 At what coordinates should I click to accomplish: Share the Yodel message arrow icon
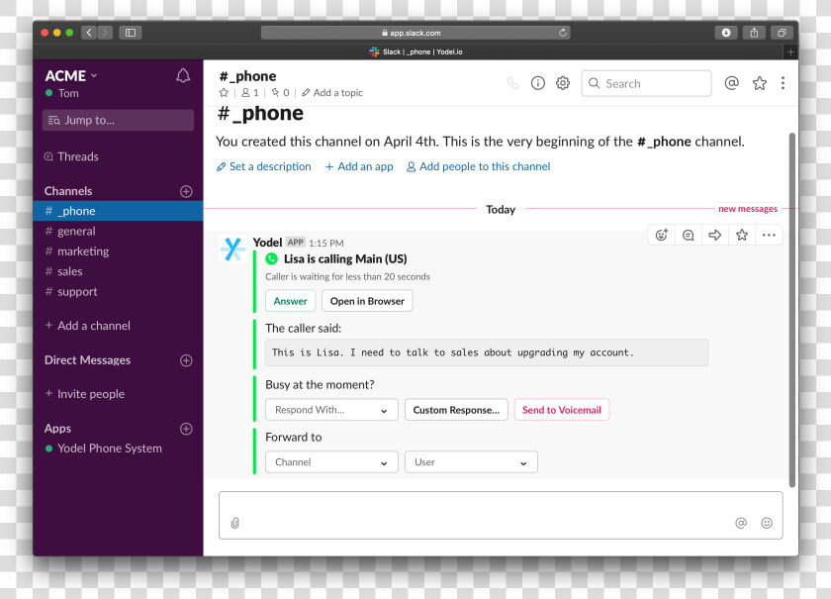(715, 235)
